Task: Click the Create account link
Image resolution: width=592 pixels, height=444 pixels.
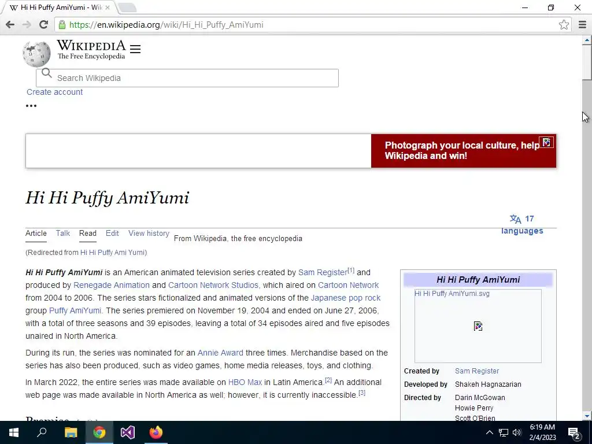Action: (55, 92)
